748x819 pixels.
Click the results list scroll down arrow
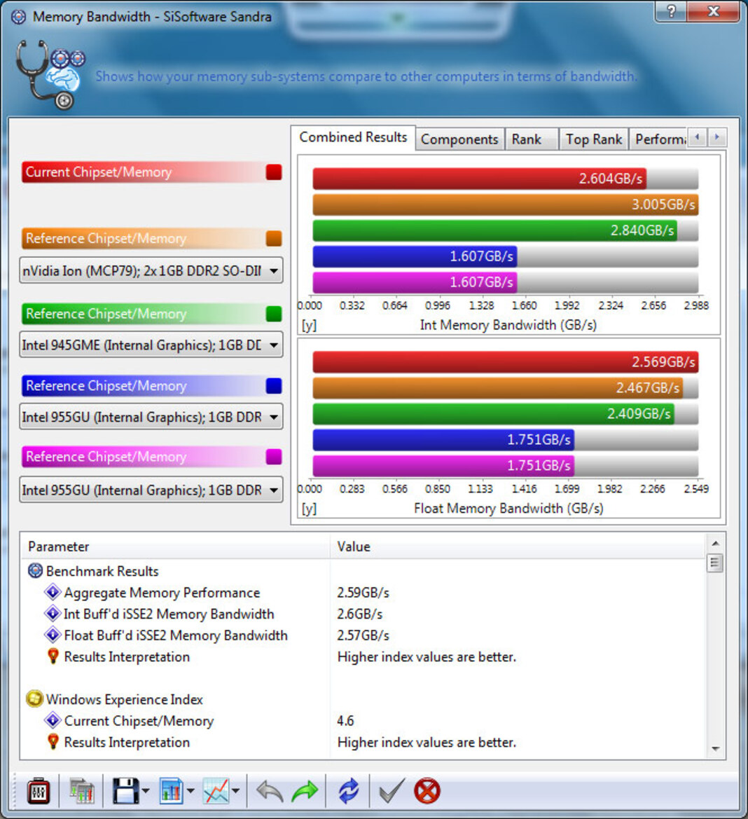click(715, 749)
